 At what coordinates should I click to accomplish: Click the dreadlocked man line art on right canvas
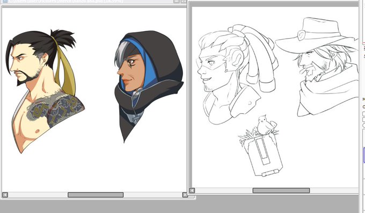click(x=237, y=75)
